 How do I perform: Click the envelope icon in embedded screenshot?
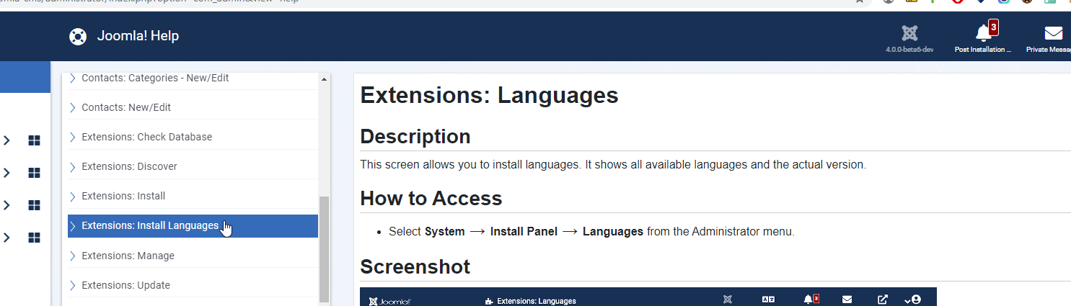pos(847,300)
